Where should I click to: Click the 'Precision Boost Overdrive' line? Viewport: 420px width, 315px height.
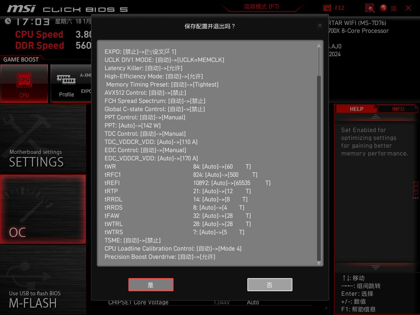coord(160,257)
